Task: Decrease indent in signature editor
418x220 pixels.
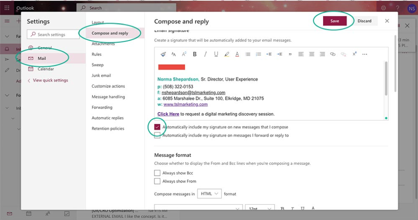Action: tap(269, 54)
